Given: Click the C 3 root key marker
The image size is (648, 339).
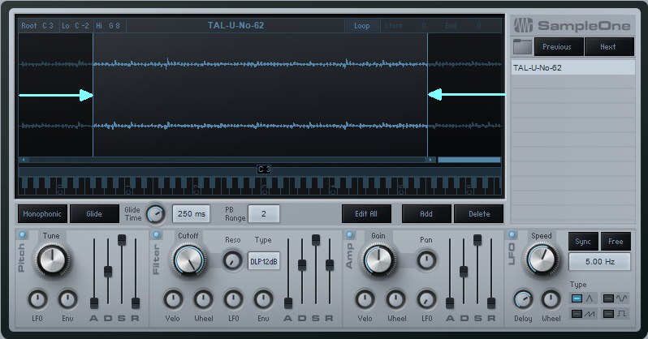Looking at the screenshot, I should tap(264, 169).
